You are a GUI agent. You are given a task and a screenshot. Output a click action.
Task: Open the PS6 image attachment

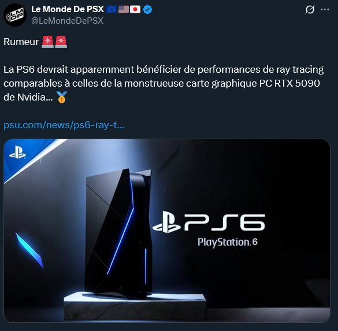167,230
